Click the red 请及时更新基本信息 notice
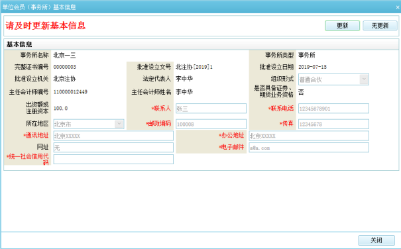The height and width of the screenshot is (249, 401). (x=46, y=26)
